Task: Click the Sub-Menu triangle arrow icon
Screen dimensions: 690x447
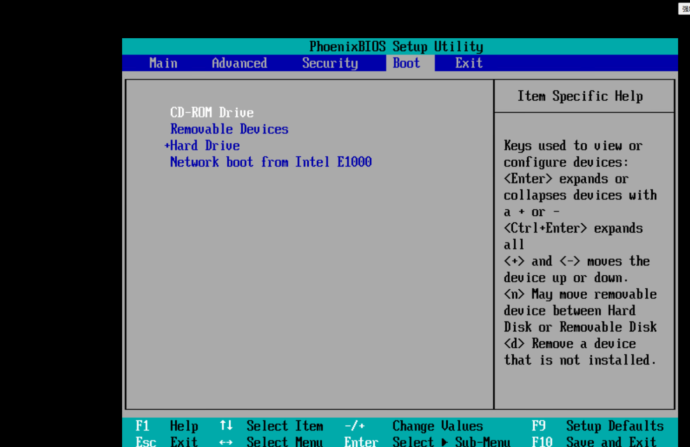Action: [445, 442]
